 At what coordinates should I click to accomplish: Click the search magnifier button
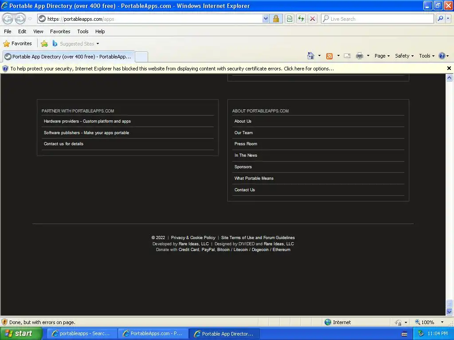(440, 19)
